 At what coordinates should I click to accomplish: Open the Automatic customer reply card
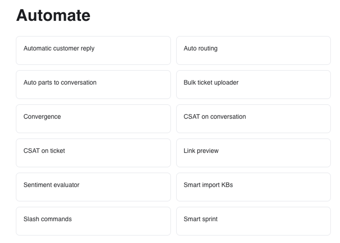coord(93,50)
